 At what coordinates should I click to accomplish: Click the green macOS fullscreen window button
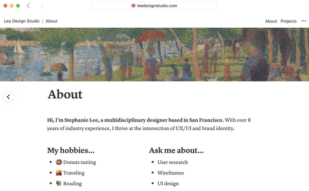[18, 6]
